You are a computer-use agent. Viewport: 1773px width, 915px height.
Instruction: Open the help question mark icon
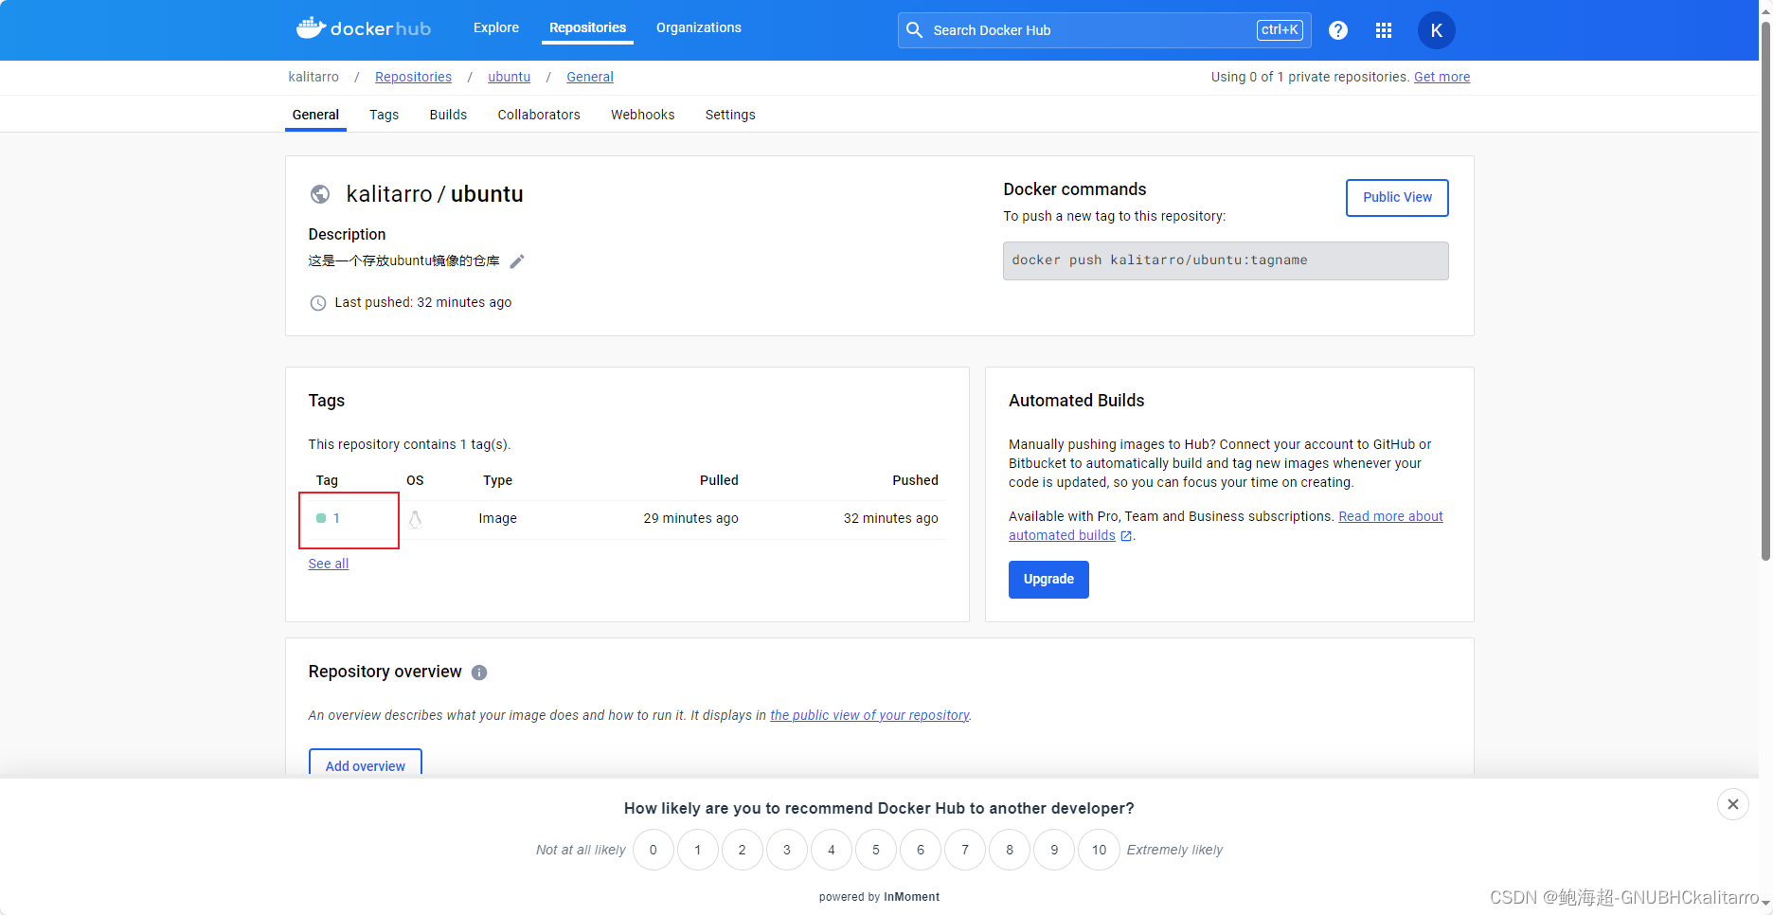[x=1338, y=30]
